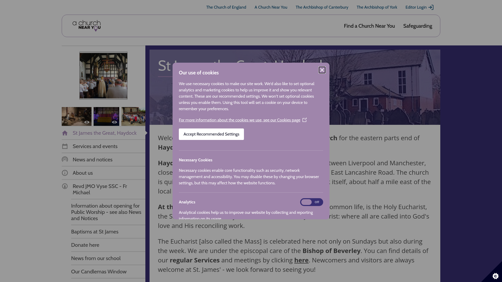Click the Editor Login link text
The width and height of the screenshot is (502, 282).
coord(416,7)
